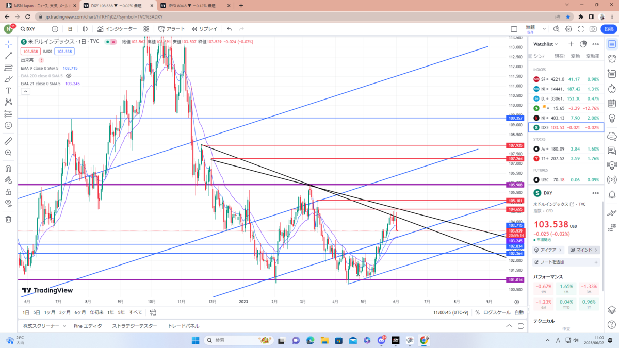Open the トレードパネル tab
The image size is (619, 348).
click(x=183, y=326)
